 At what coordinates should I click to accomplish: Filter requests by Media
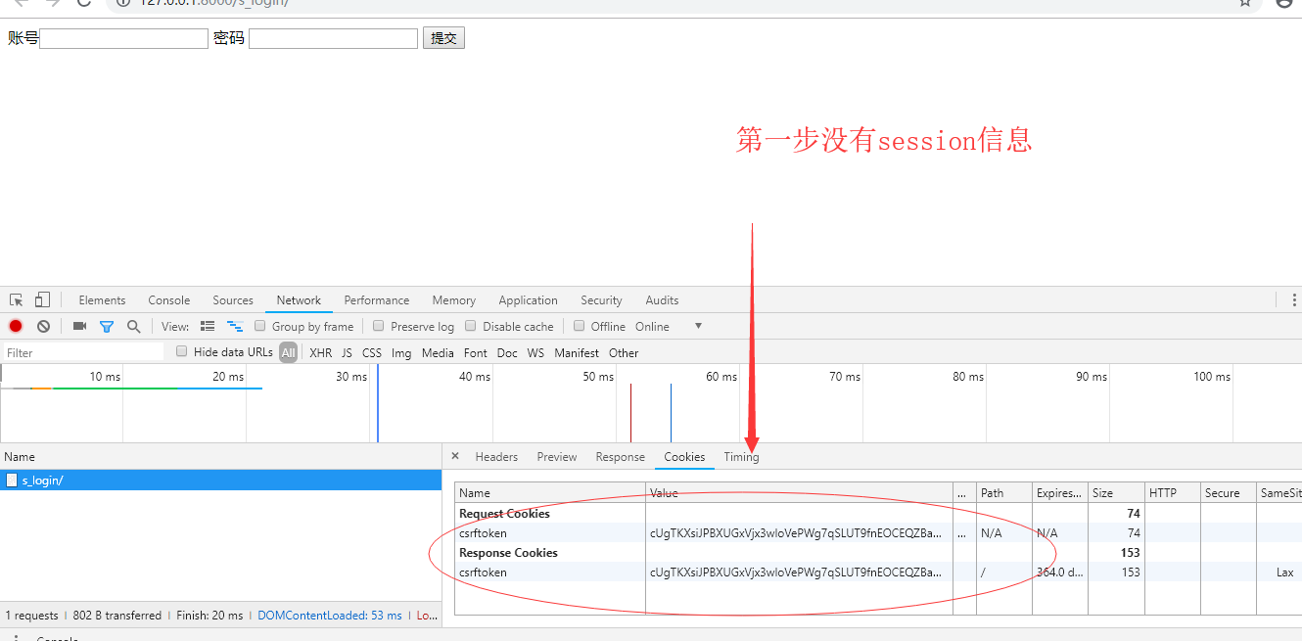tap(438, 353)
